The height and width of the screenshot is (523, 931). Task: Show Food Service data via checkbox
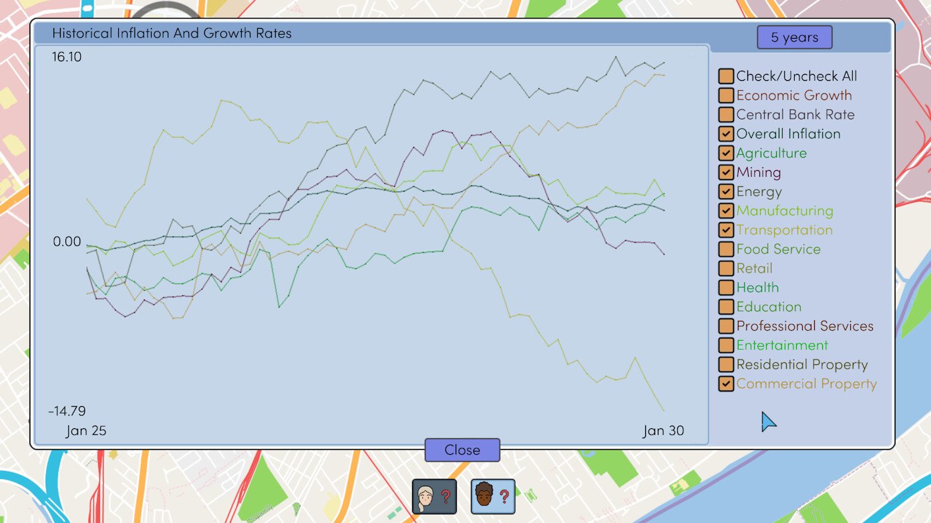[x=726, y=249]
